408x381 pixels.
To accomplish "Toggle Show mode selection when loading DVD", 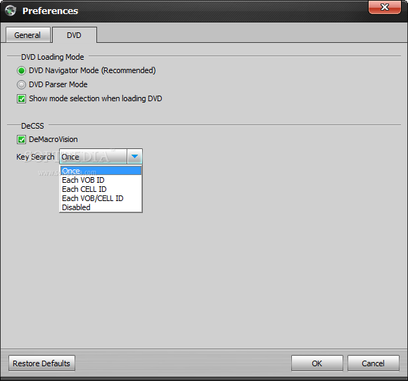I will coord(21,99).
